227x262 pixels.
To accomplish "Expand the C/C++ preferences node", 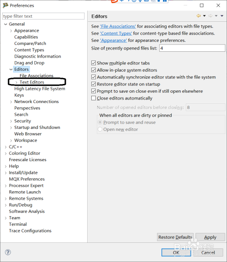I will tap(6, 147).
